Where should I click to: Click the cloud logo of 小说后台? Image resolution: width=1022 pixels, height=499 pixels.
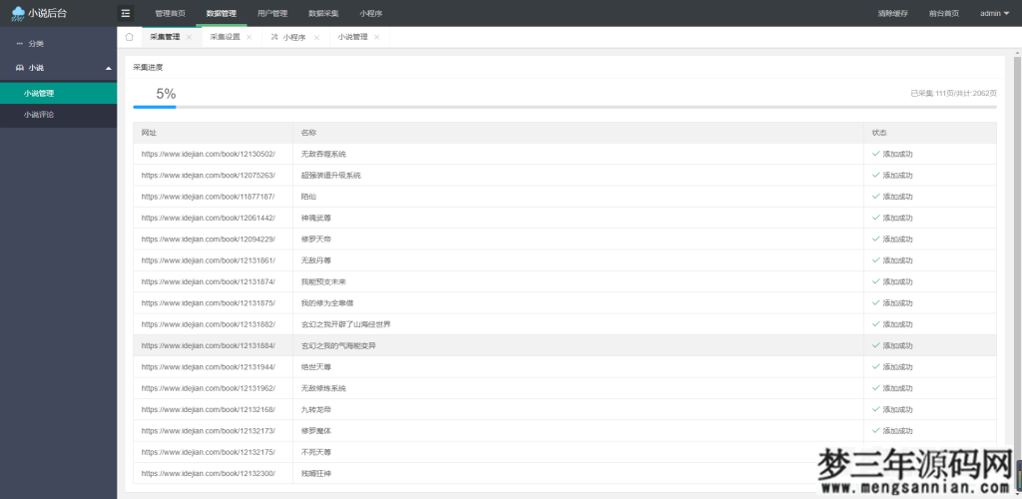click(x=18, y=13)
